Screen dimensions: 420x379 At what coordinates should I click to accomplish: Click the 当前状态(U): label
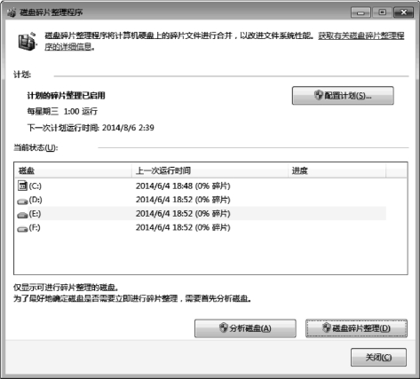point(36,147)
